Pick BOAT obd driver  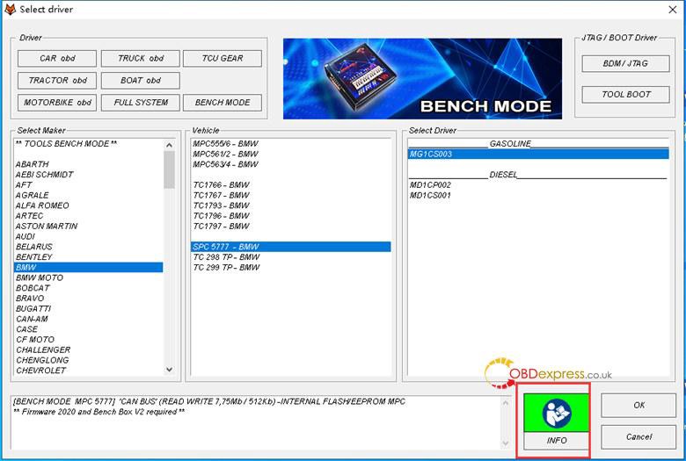click(x=141, y=81)
